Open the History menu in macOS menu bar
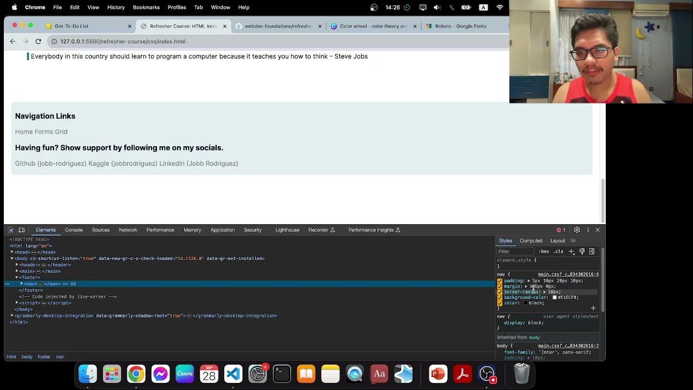 click(x=116, y=8)
